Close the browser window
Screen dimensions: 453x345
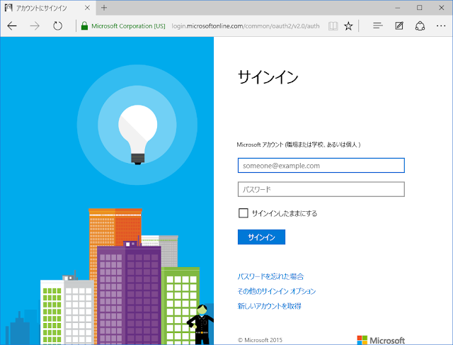441,8
